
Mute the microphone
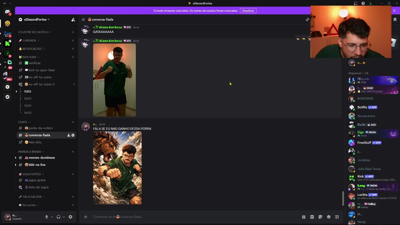pyautogui.click(x=47, y=217)
